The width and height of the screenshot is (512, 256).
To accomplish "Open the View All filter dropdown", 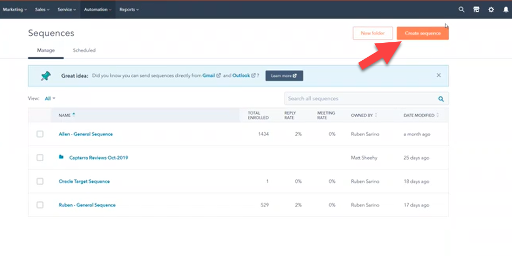I will click(x=50, y=98).
